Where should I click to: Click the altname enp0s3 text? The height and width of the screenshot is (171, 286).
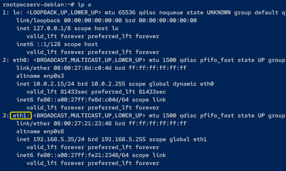[x=40, y=76]
